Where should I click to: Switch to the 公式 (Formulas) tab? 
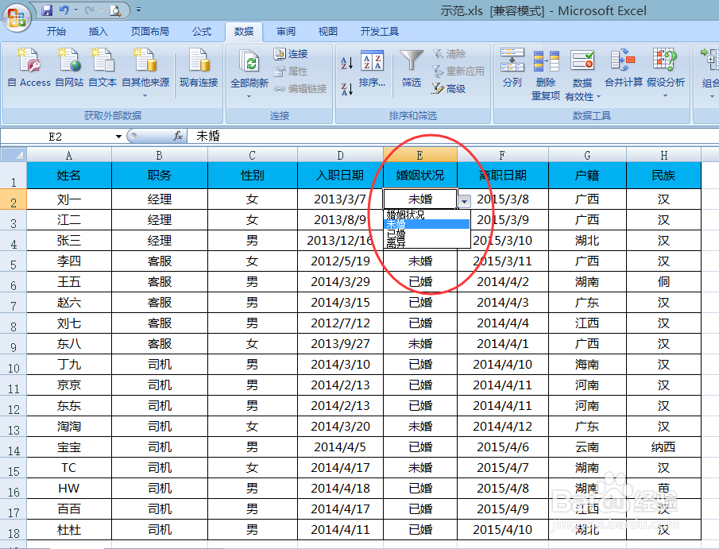(x=202, y=31)
